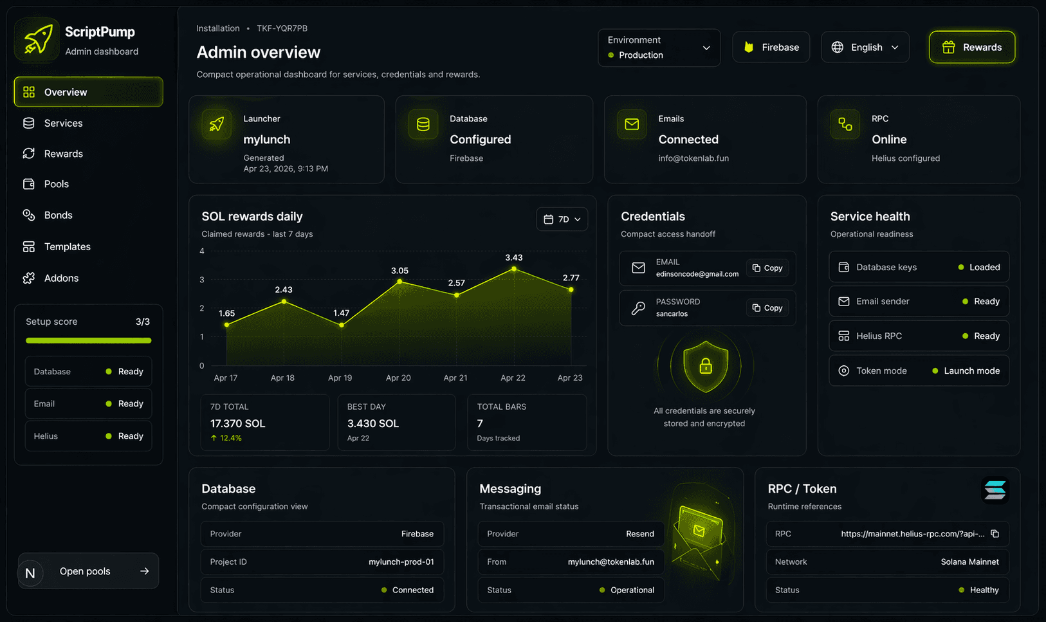Click the shield lock security icon
Image resolution: width=1046 pixels, height=622 pixels.
tap(706, 366)
